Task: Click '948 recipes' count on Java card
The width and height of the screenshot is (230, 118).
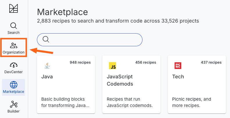Action: tap(80, 62)
